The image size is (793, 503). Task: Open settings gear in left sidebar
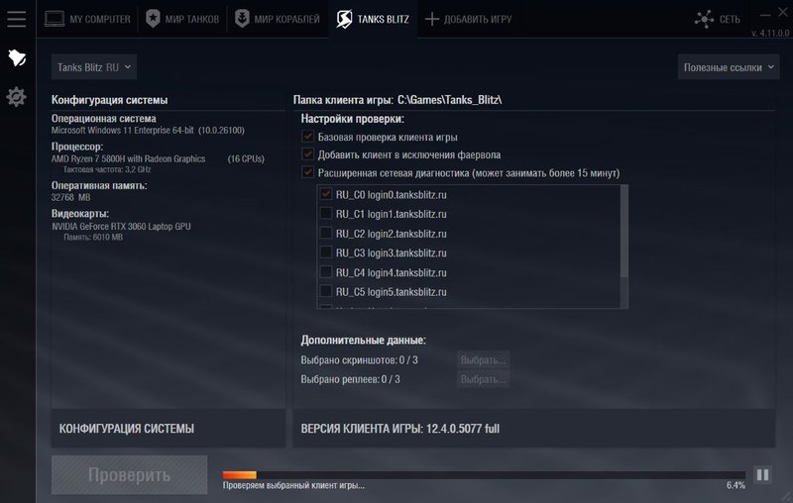tap(16, 97)
